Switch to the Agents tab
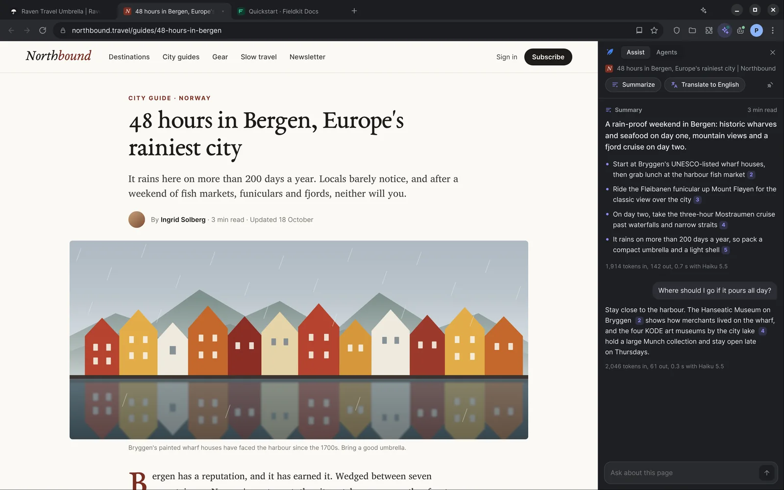Viewport: 784px width, 490px height. click(666, 52)
